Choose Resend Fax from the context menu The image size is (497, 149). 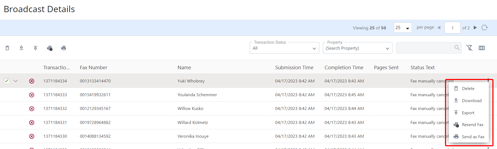(x=472, y=125)
